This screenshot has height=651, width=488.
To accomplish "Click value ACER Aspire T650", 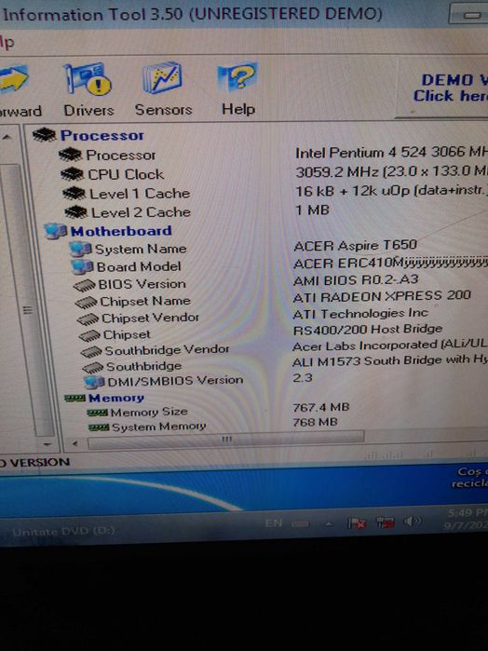I will [355, 245].
